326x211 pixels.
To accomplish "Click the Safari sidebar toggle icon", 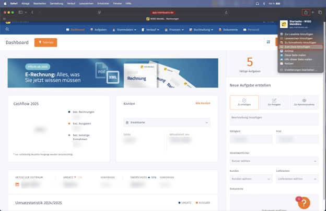I will click(x=20, y=12).
